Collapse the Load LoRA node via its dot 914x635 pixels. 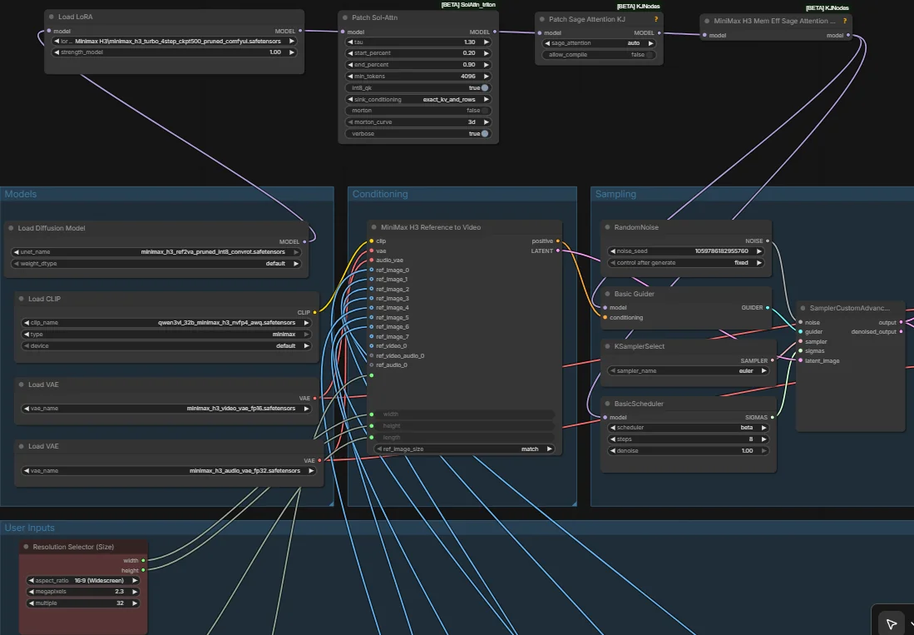tap(52, 17)
